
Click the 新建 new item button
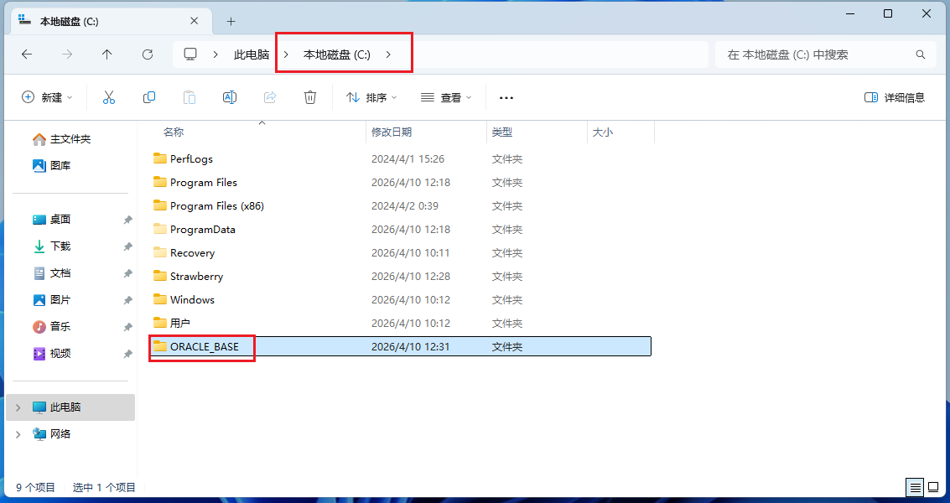pyautogui.click(x=47, y=97)
